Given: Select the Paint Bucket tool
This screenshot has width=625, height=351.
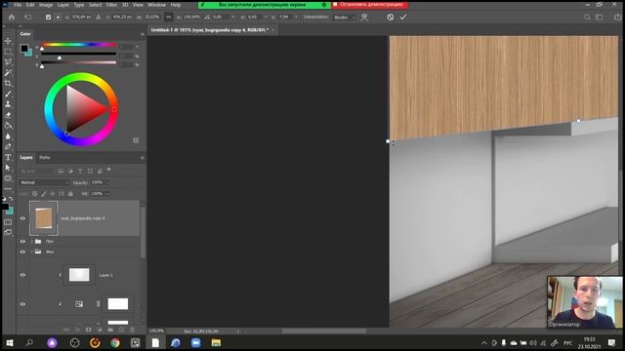Looking at the screenshot, I should [8, 126].
